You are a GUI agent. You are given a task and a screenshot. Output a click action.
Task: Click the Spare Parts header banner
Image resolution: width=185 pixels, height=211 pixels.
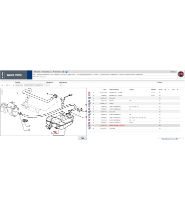(16, 75)
